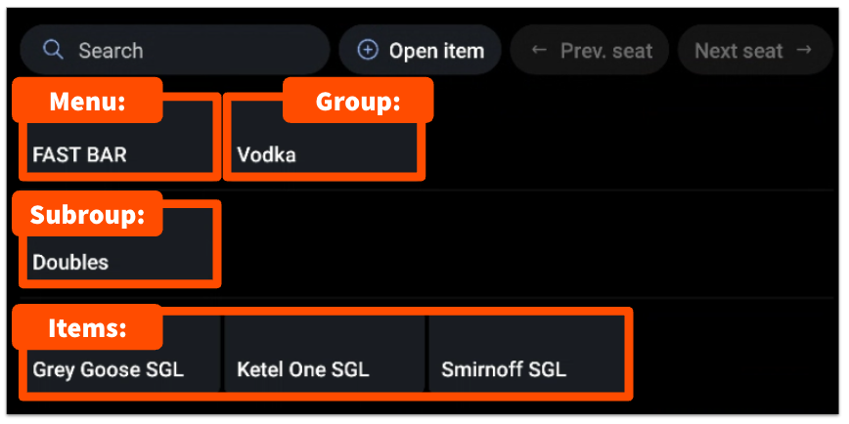Add the Smirnoff SGL item
The image size is (849, 424).
528,361
